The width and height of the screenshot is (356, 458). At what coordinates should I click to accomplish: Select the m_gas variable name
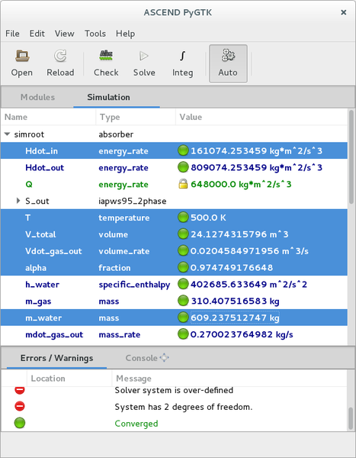tap(38, 302)
